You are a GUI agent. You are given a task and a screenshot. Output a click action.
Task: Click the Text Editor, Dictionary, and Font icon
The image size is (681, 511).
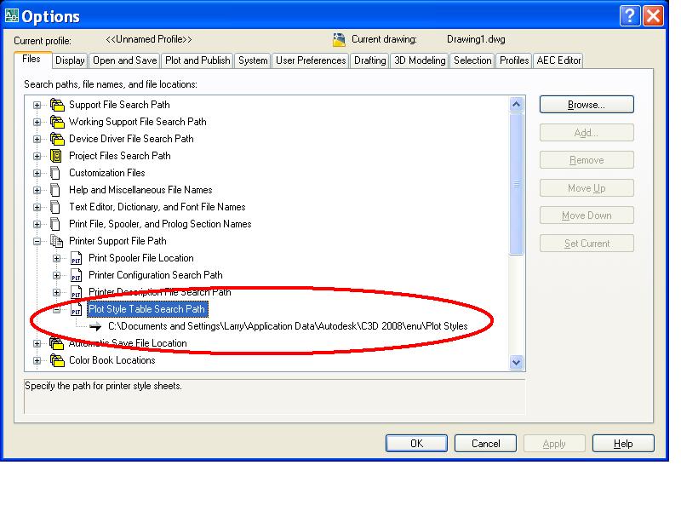pos(55,207)
